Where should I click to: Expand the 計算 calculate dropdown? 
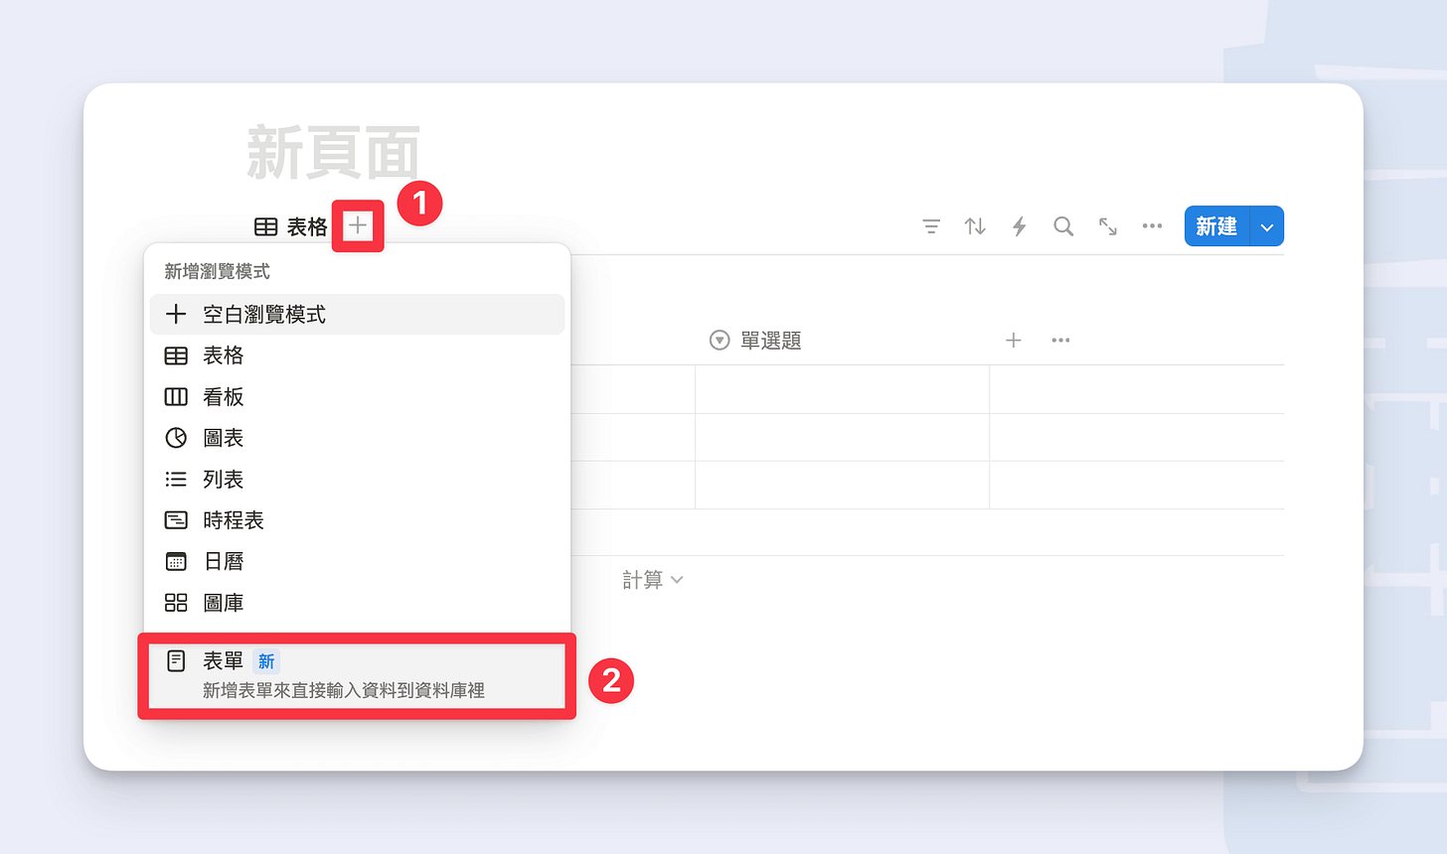(653, 580)
